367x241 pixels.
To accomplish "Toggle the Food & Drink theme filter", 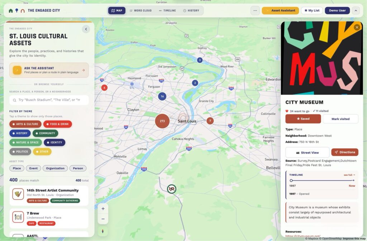I will 58,124.
